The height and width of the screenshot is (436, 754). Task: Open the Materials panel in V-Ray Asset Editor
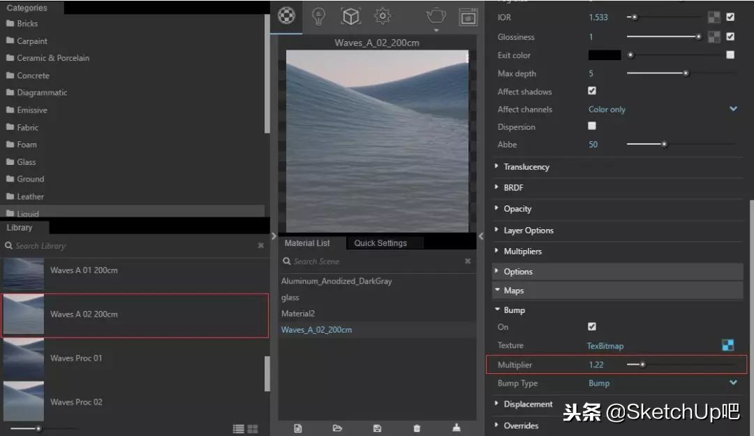point(286,15)
